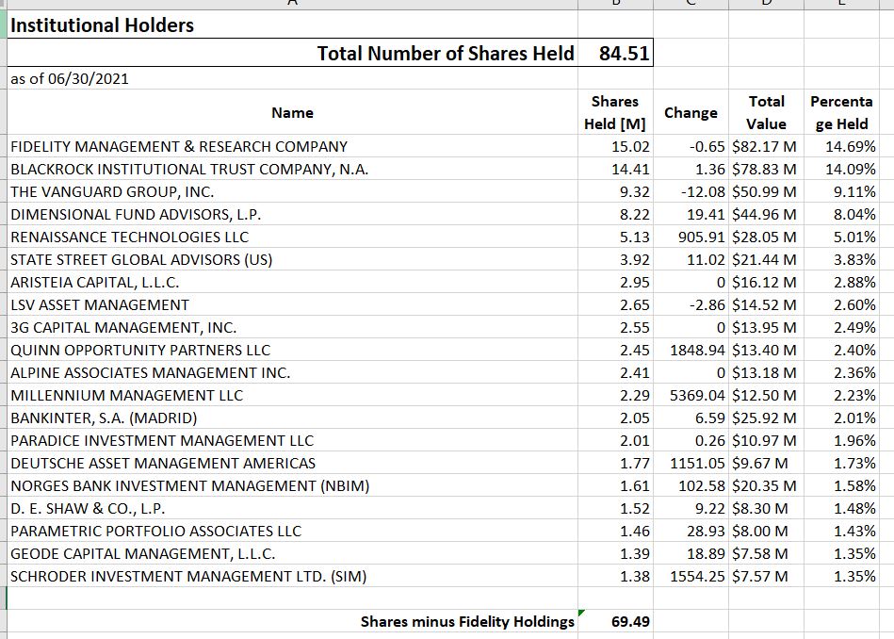Click Schroder's 1554.25 change value
This screenshot has width=894, height=639.
coord(691,576)
